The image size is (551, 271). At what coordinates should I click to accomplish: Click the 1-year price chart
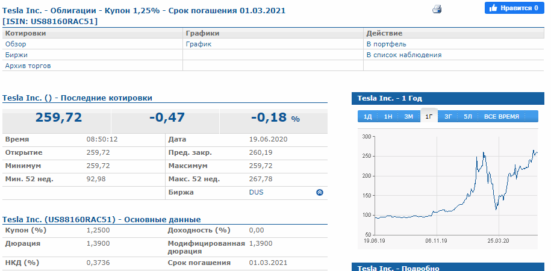[x=447, y=188]
